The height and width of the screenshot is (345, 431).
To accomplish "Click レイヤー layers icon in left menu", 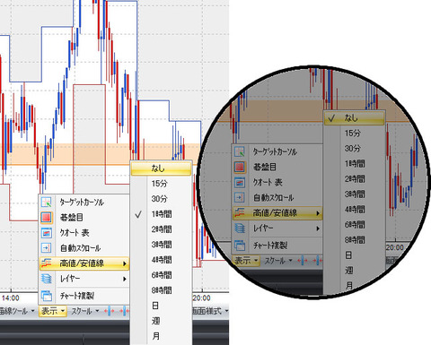I will (47, 279).
